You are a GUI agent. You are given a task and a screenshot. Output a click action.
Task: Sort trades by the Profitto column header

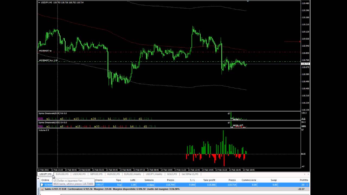pos(304,180)
